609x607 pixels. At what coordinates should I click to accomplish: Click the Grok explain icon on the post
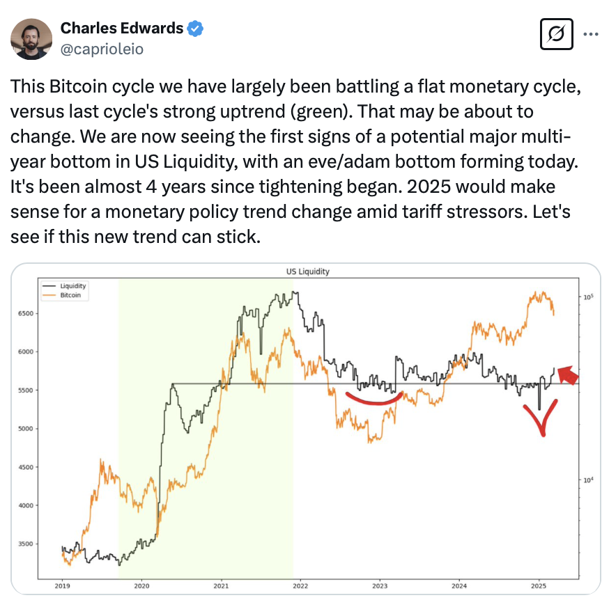point(556,34)
